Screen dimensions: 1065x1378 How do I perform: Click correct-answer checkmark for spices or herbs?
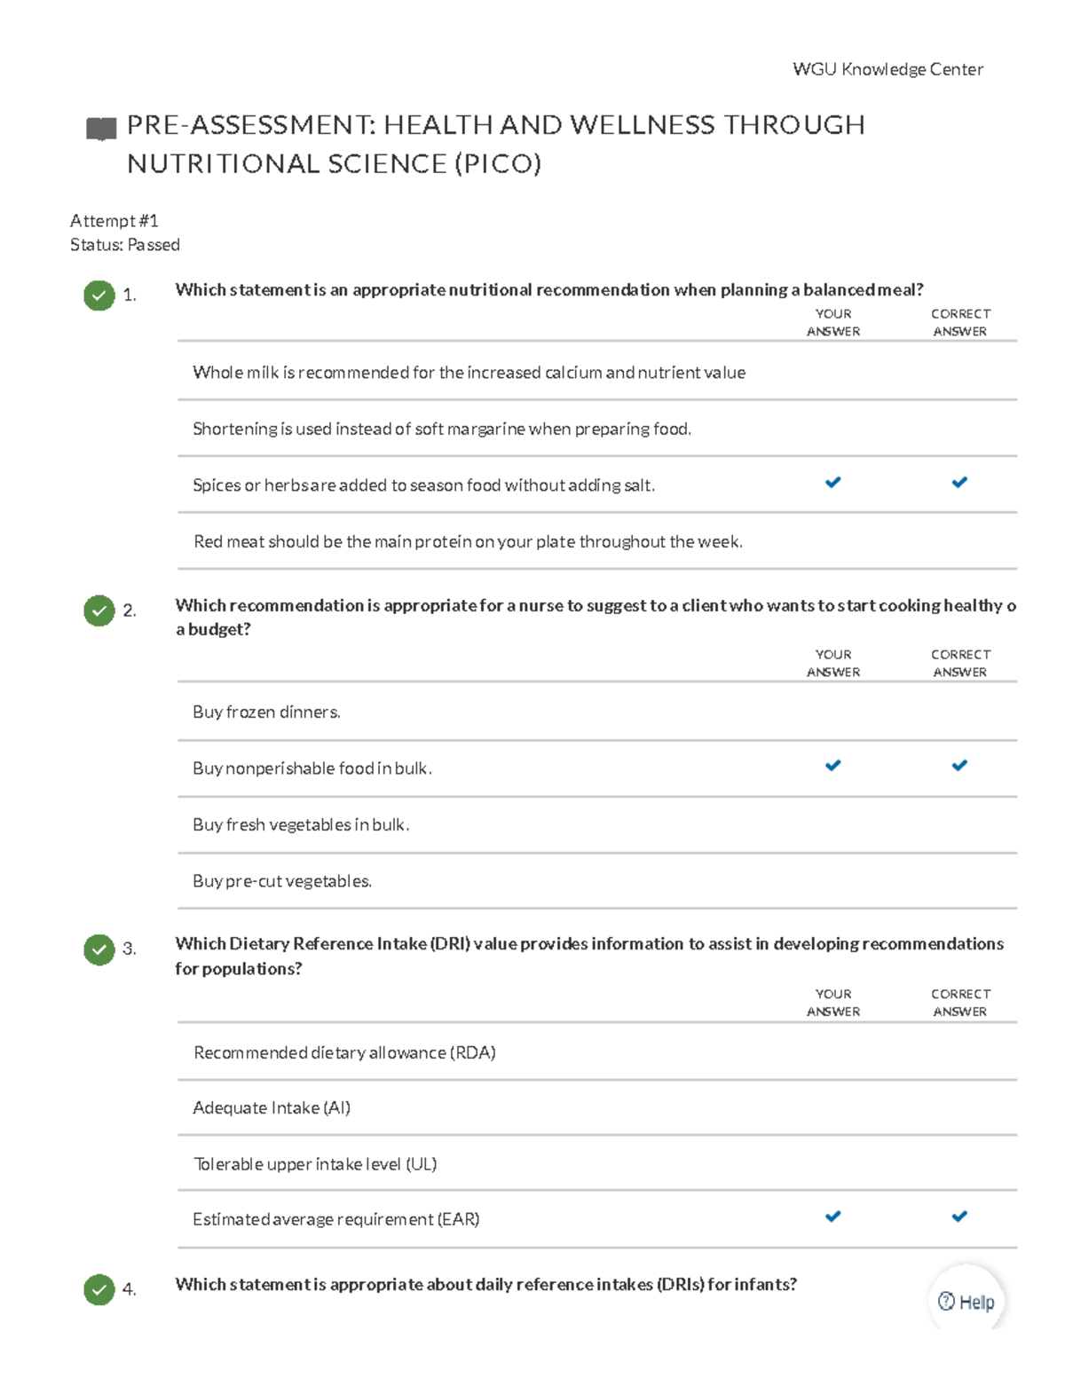pos(959,483)
